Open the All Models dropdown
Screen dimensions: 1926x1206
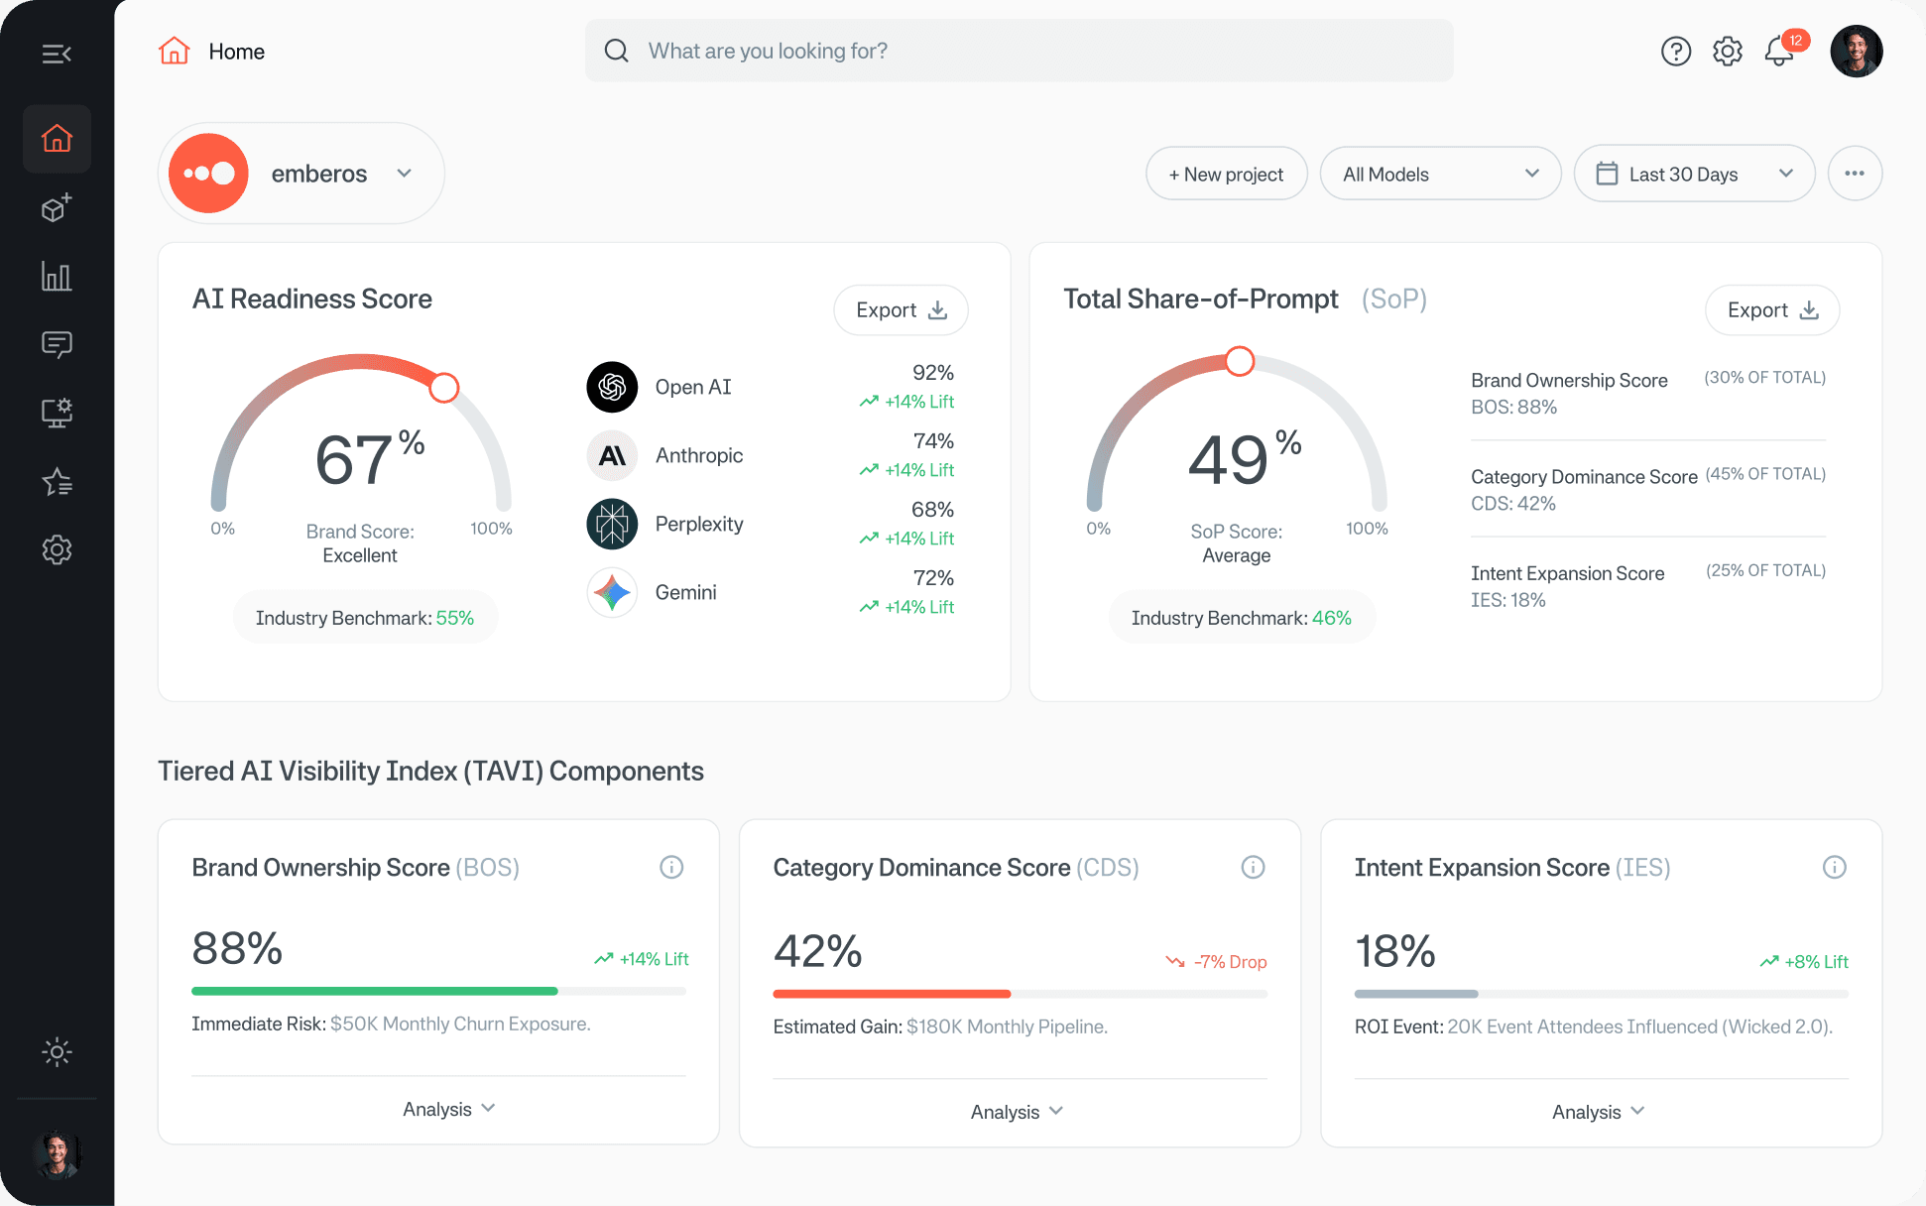click(1439, 175)
